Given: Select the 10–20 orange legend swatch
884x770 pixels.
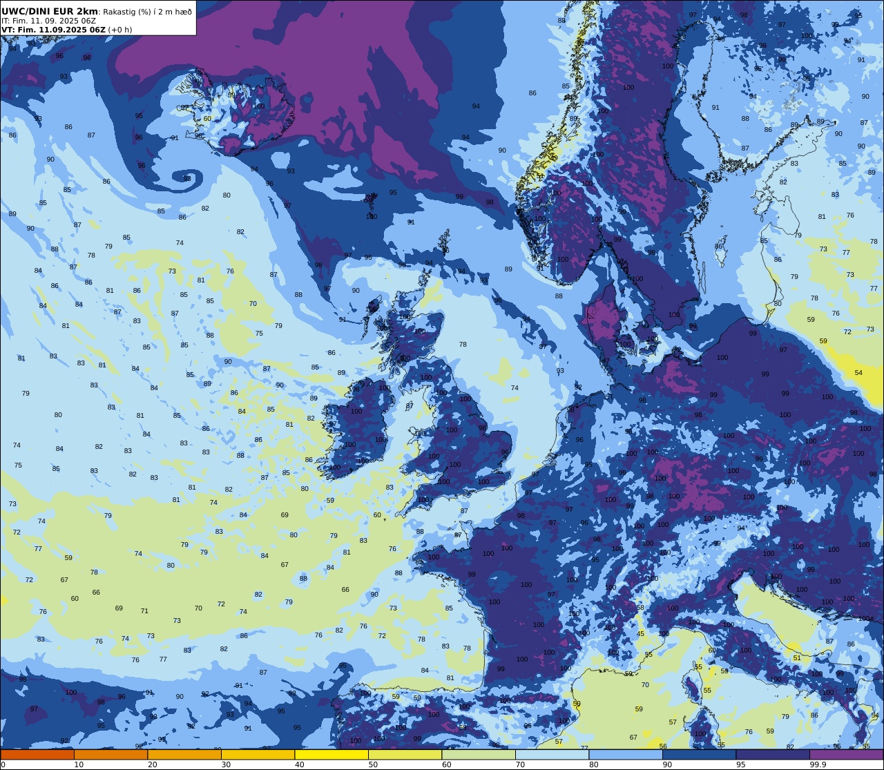Looking at the screenshot, I should pos(110,755).
